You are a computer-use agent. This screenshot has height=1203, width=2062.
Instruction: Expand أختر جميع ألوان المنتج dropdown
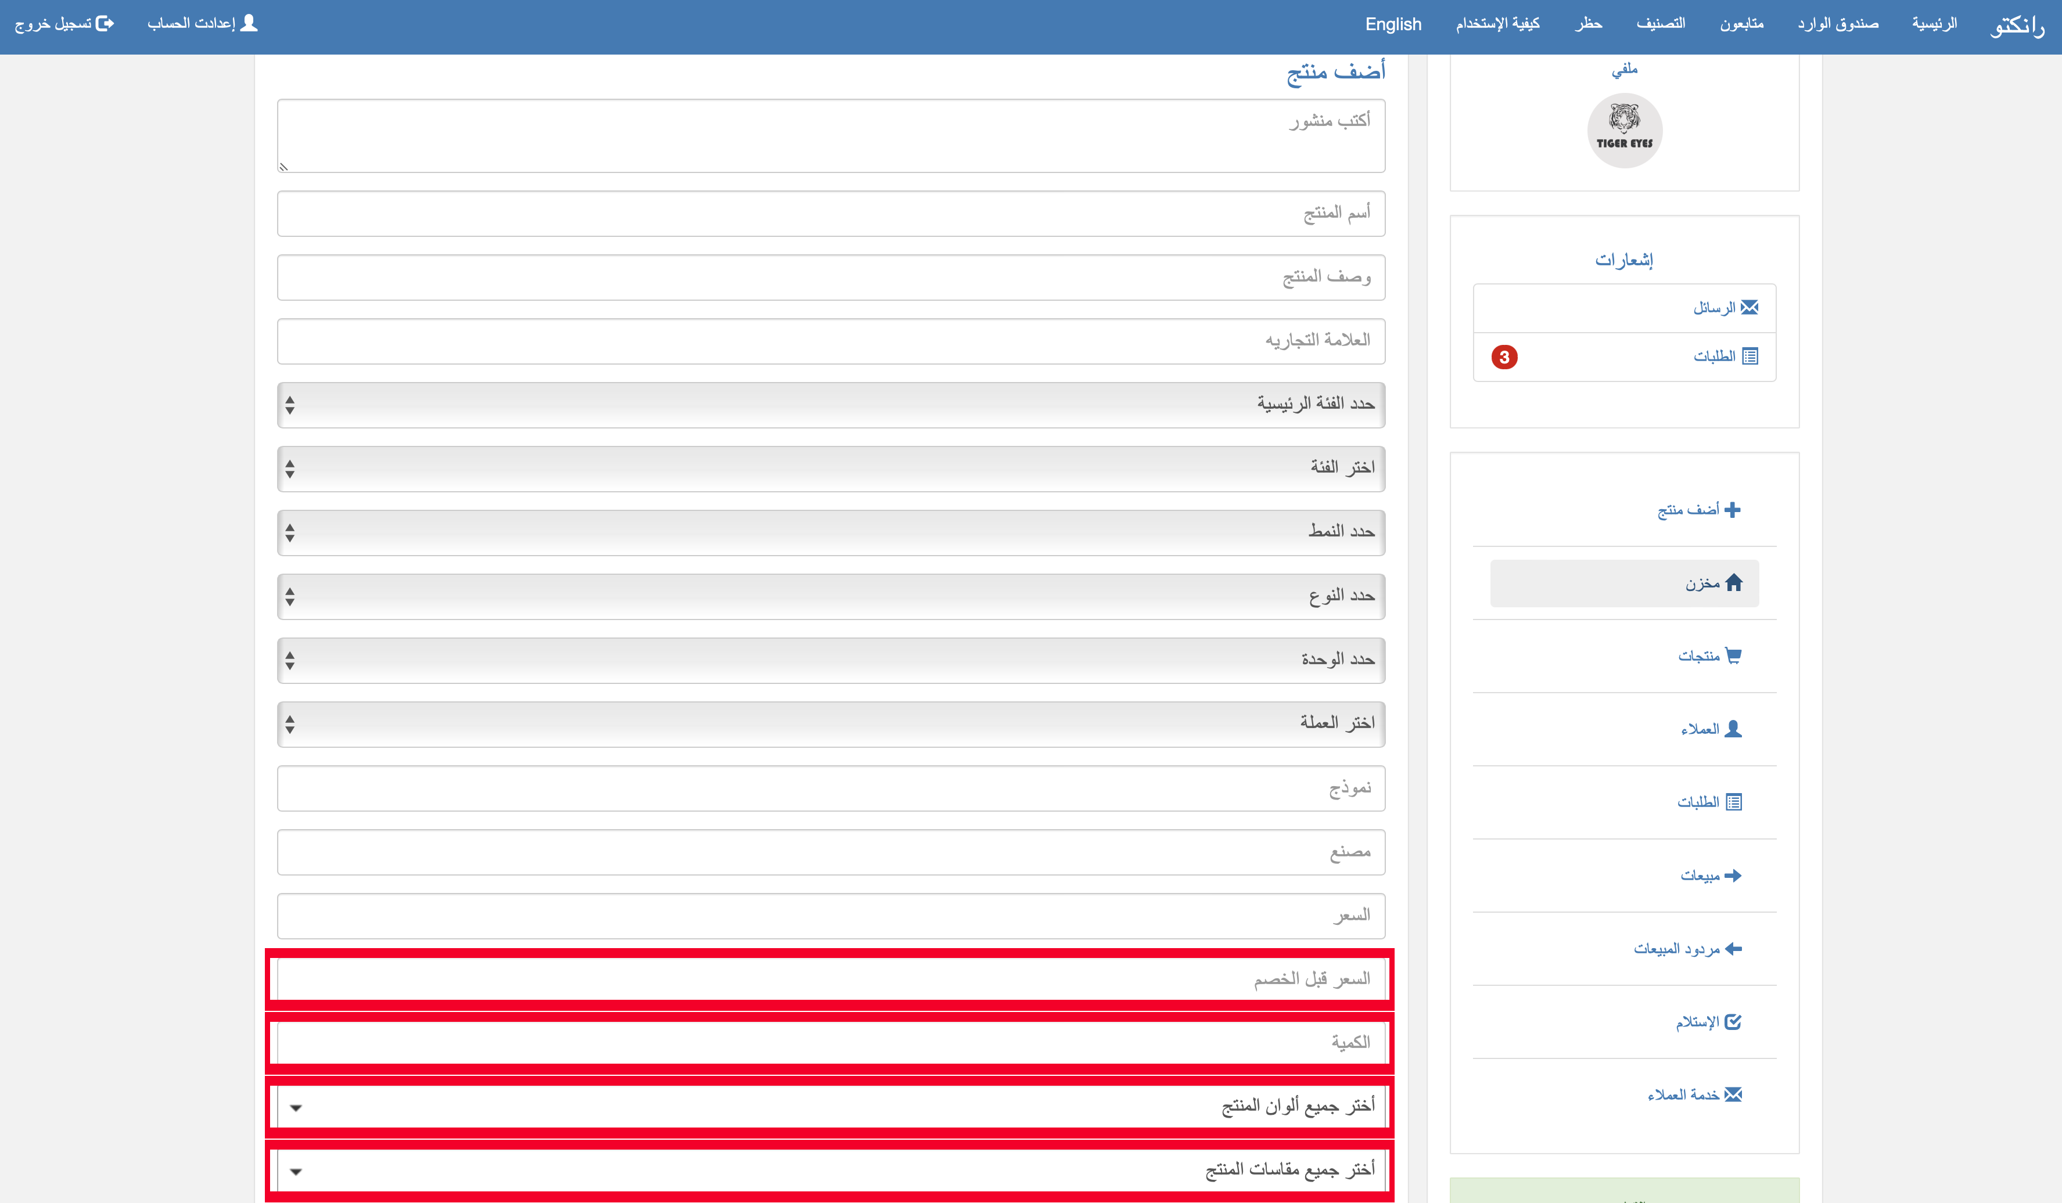tap(831, 1107)
